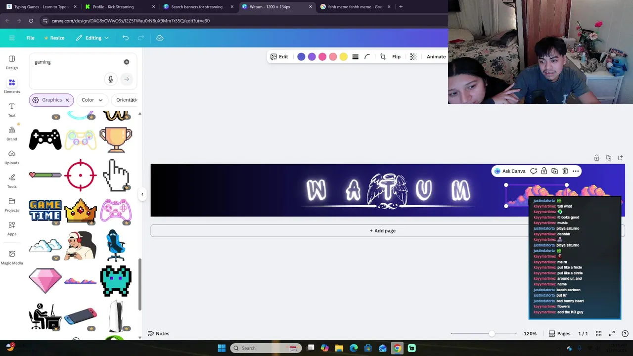This screenshot has height=356, width=633.
Task: Select the red crosshair target graphic
Action: pos(81,175)
